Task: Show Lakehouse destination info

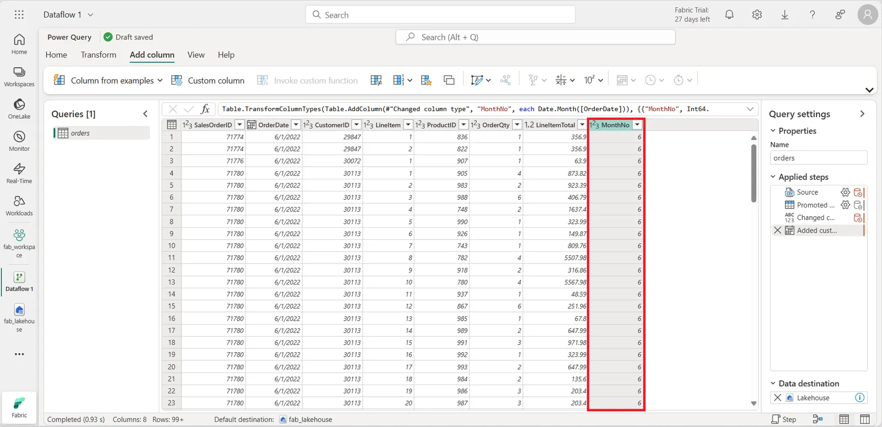Action: [859, 397]
